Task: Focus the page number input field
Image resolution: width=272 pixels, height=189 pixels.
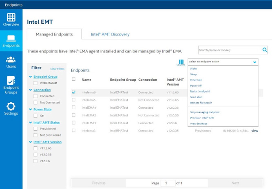Action: [168, 183]
